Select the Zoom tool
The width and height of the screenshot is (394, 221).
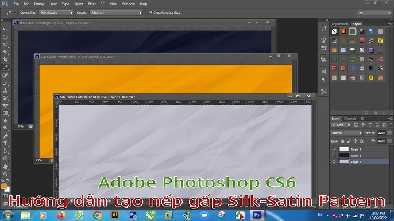click(5, 174)
